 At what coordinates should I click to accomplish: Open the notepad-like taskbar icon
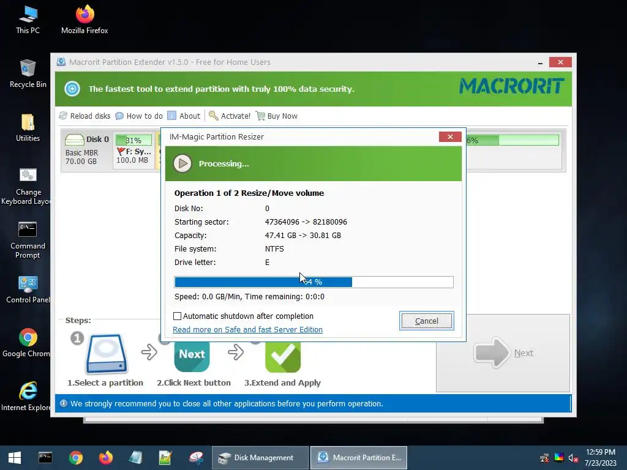(x=136, y=458)
